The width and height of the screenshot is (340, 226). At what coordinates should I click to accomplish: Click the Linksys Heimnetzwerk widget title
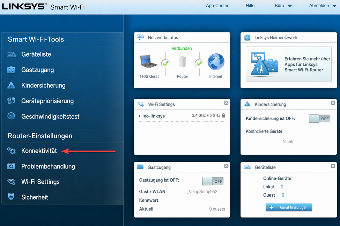point(276,37)
